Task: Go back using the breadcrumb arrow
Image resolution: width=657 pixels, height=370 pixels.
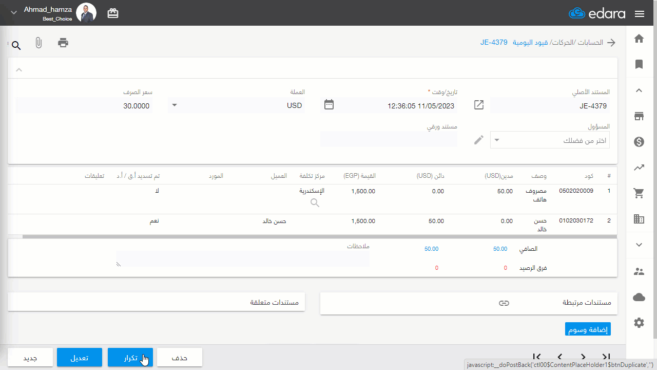Action: pos(611,43)
